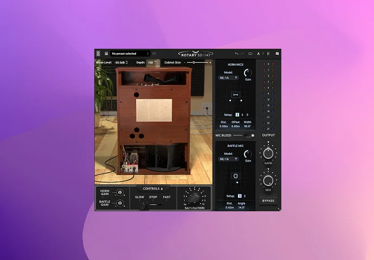The image size is (374, 260).
Task: Click the Slate Digital logo icon
Action: 98,54
